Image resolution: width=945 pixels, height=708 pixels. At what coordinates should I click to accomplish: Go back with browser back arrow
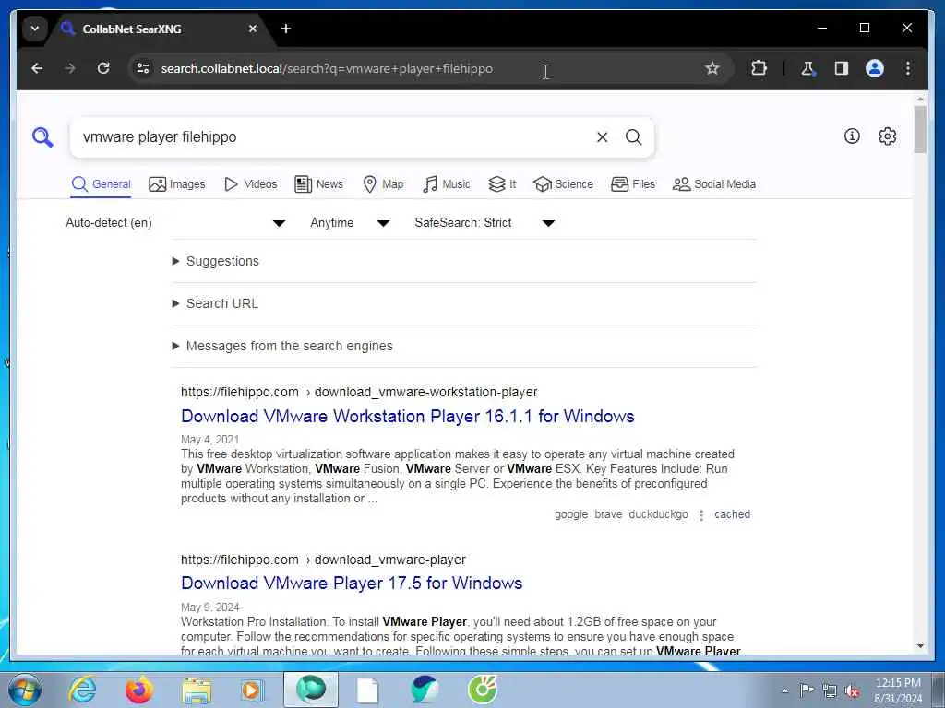coord(37,68)
